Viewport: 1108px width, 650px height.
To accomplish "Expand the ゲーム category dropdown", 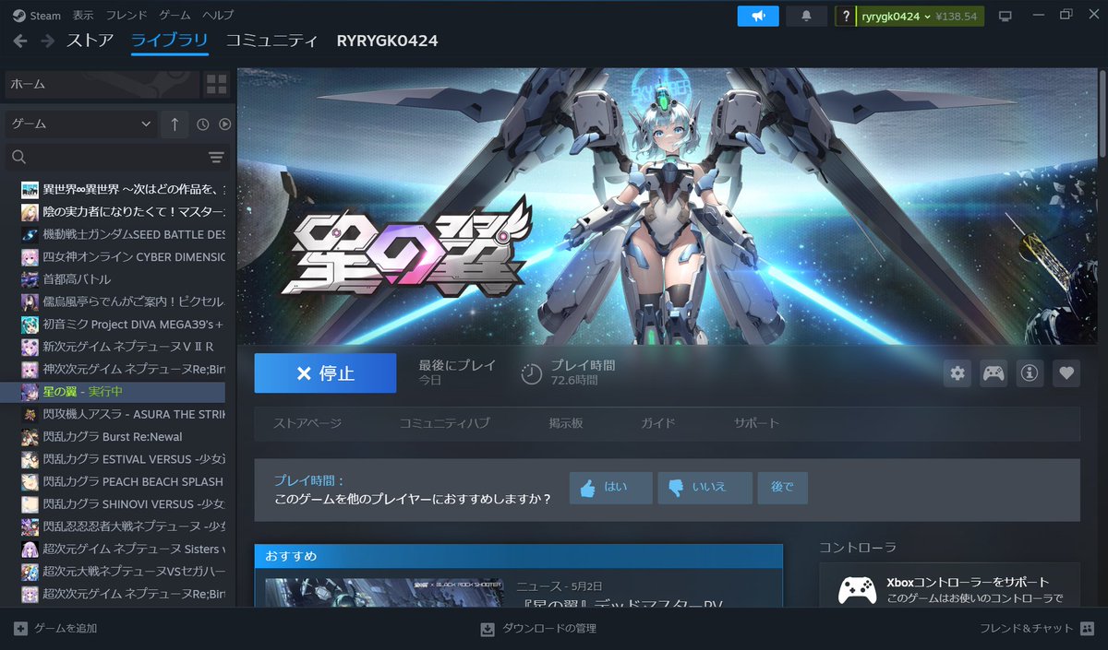I will [81, 124].
